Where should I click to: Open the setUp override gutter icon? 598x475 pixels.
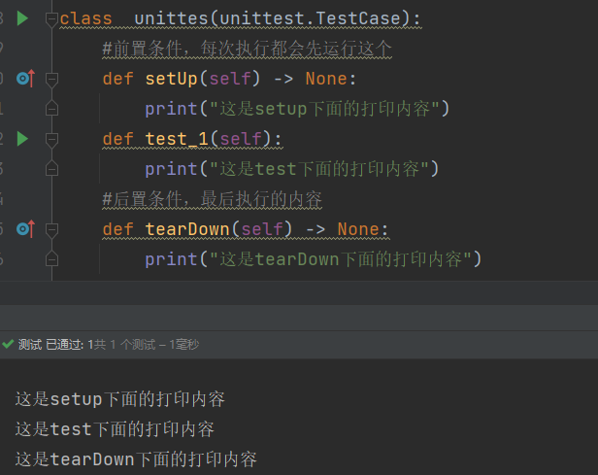pos(25,79)
